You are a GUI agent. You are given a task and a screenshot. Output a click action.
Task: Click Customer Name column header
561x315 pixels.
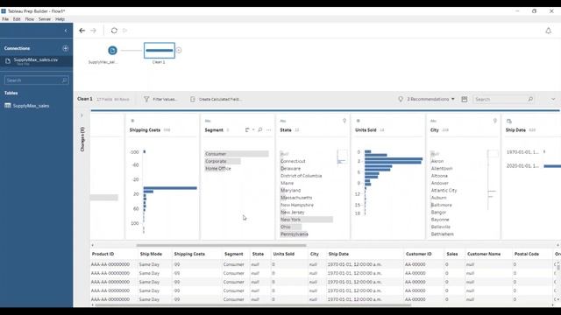(484, 254)
